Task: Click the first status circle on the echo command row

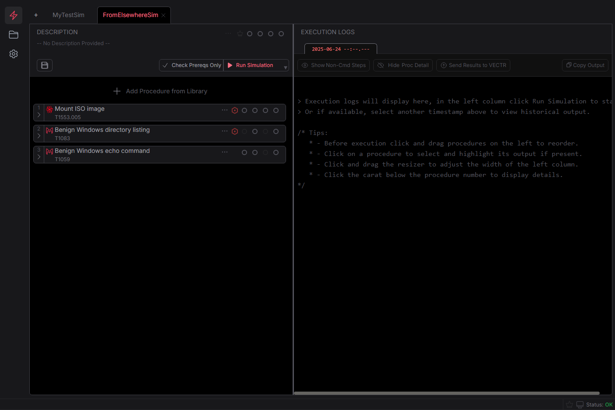Action: click(x=244, y=152)
